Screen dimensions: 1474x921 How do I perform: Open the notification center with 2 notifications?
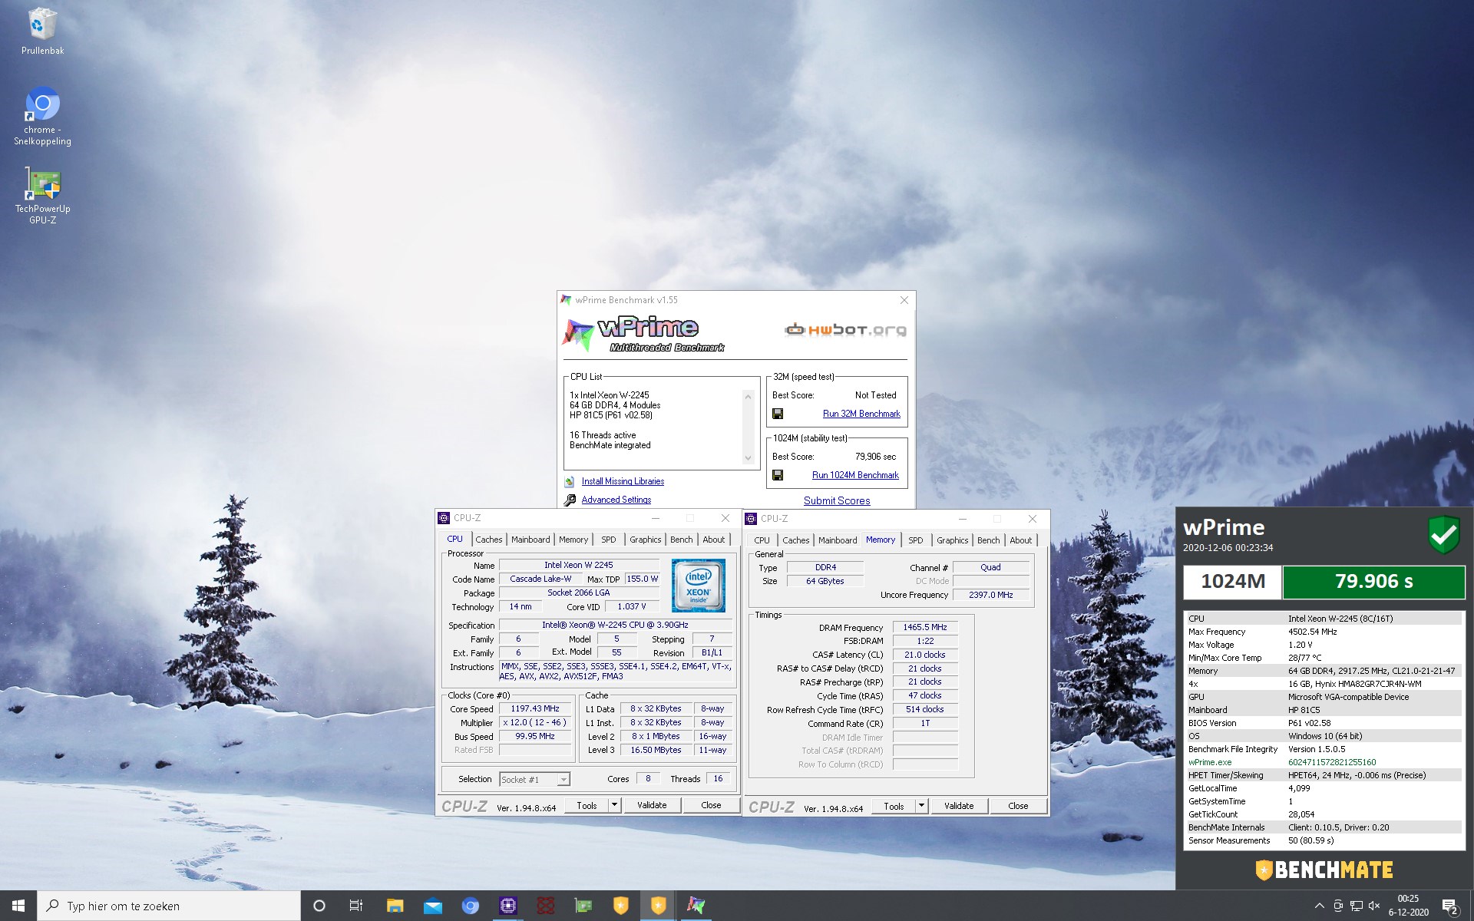point(1449,906)
